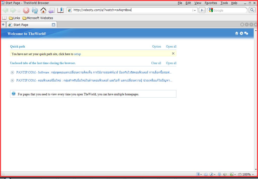Expand dropdown next to green check icon
This screenshot has height=179, width=258.
[x=235, y=174]
